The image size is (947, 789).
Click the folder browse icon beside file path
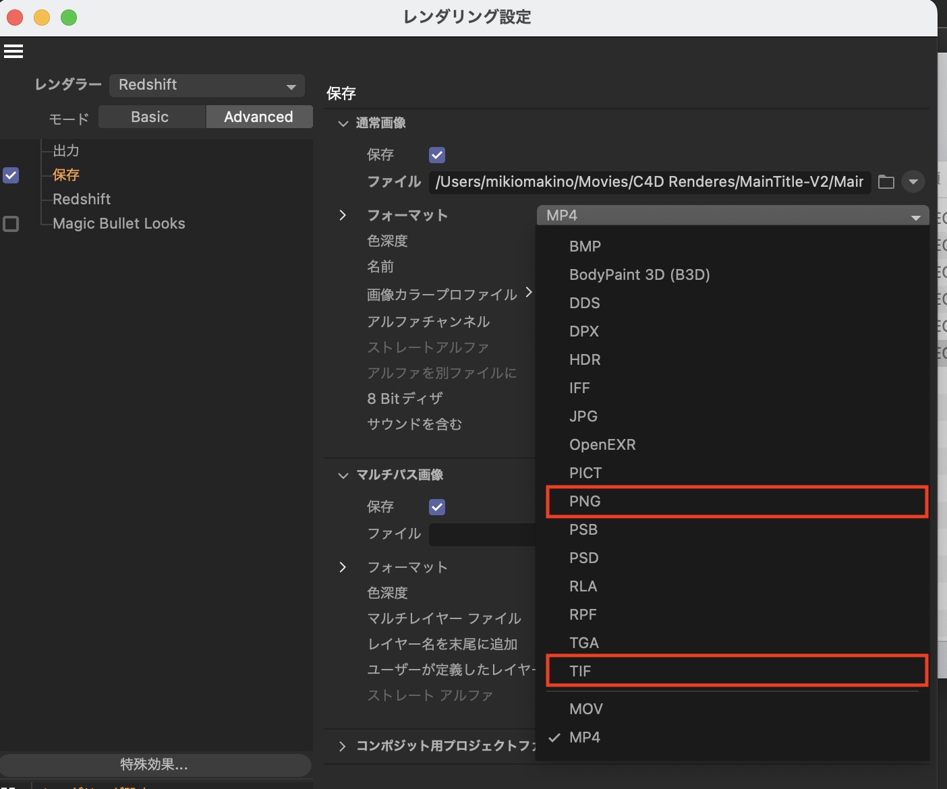pos(886,182)
